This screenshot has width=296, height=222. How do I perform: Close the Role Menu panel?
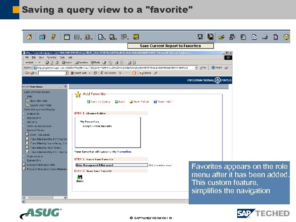[x=65, y=86]
